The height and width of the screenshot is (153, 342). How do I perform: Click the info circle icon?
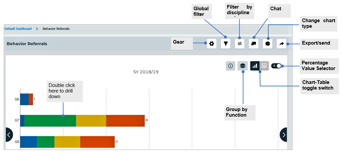point(231,66)
